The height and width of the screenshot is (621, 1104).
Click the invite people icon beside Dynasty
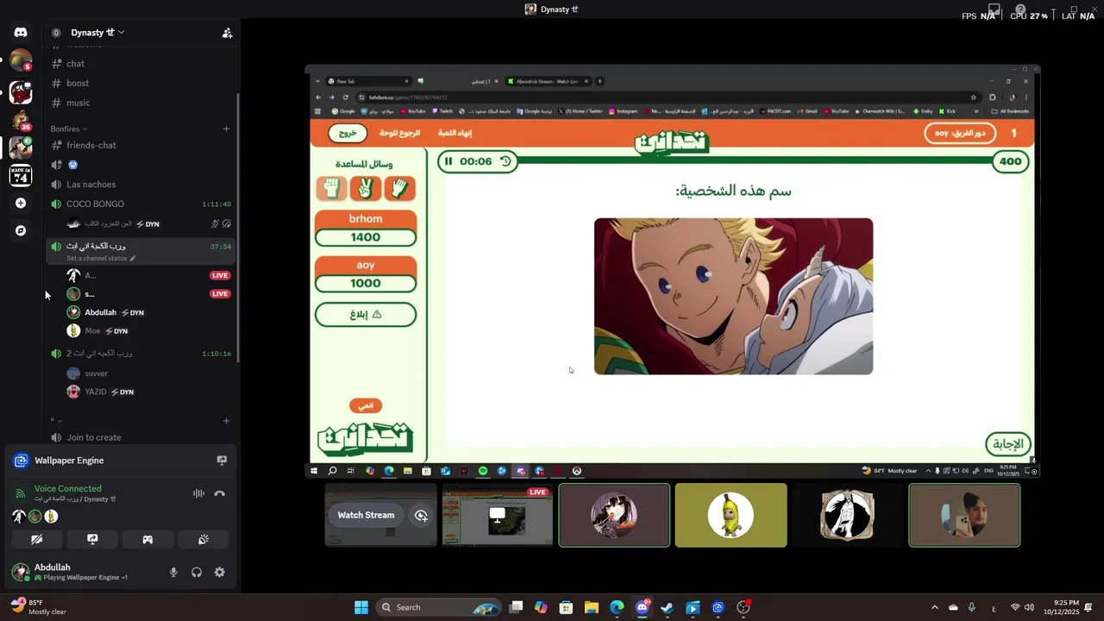point(227,33)
